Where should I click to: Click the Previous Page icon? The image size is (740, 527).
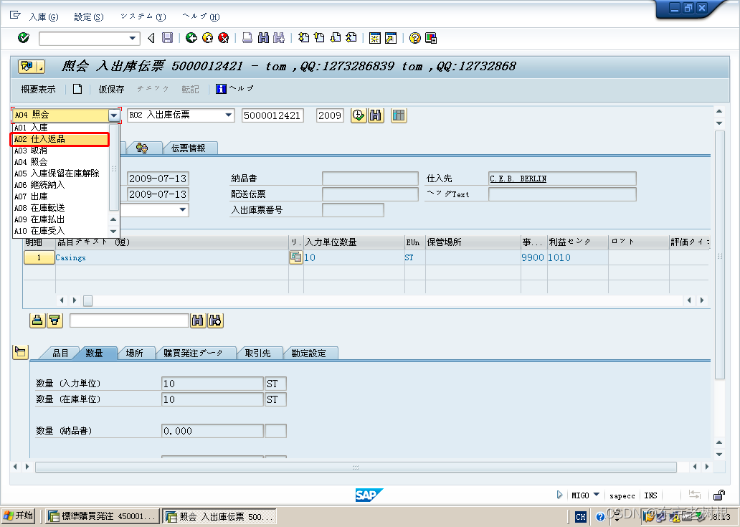point(320,38)
